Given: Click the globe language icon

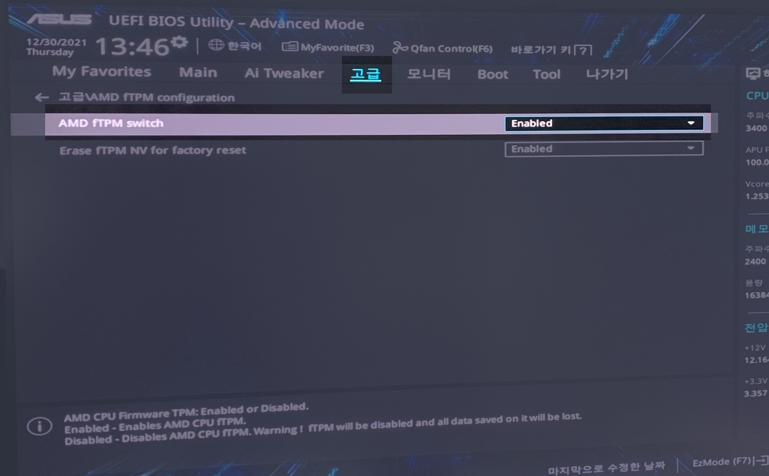Looking at the screenshot, I should point(216,45).
